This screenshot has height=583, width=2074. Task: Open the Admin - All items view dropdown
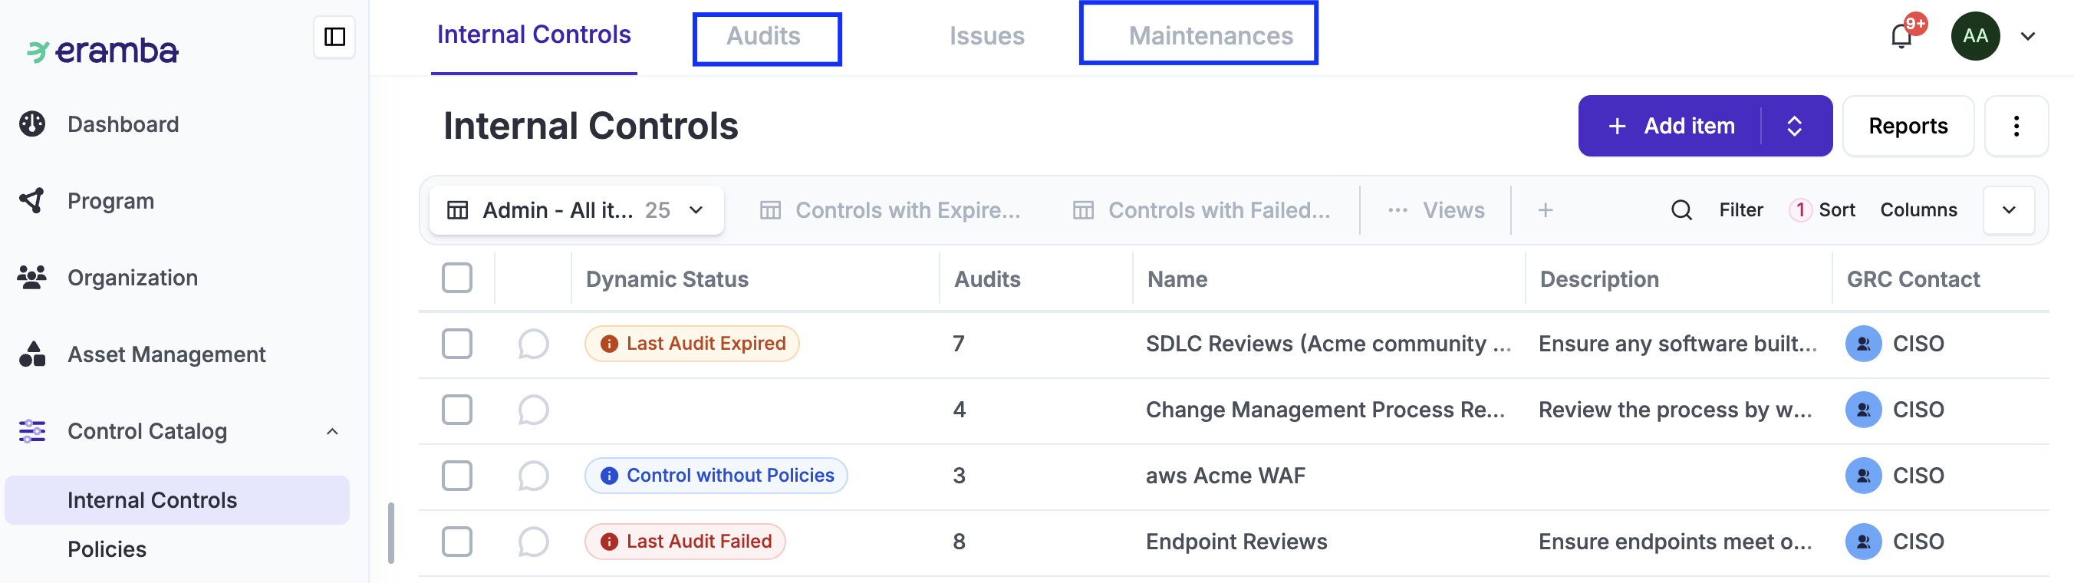pos(576,210)
